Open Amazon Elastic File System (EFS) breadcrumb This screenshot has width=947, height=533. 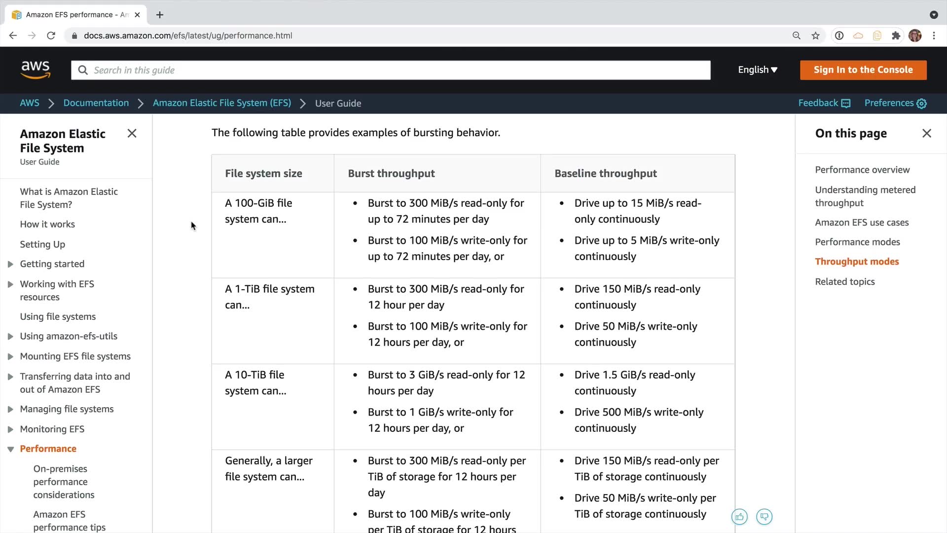pos(221,103)
